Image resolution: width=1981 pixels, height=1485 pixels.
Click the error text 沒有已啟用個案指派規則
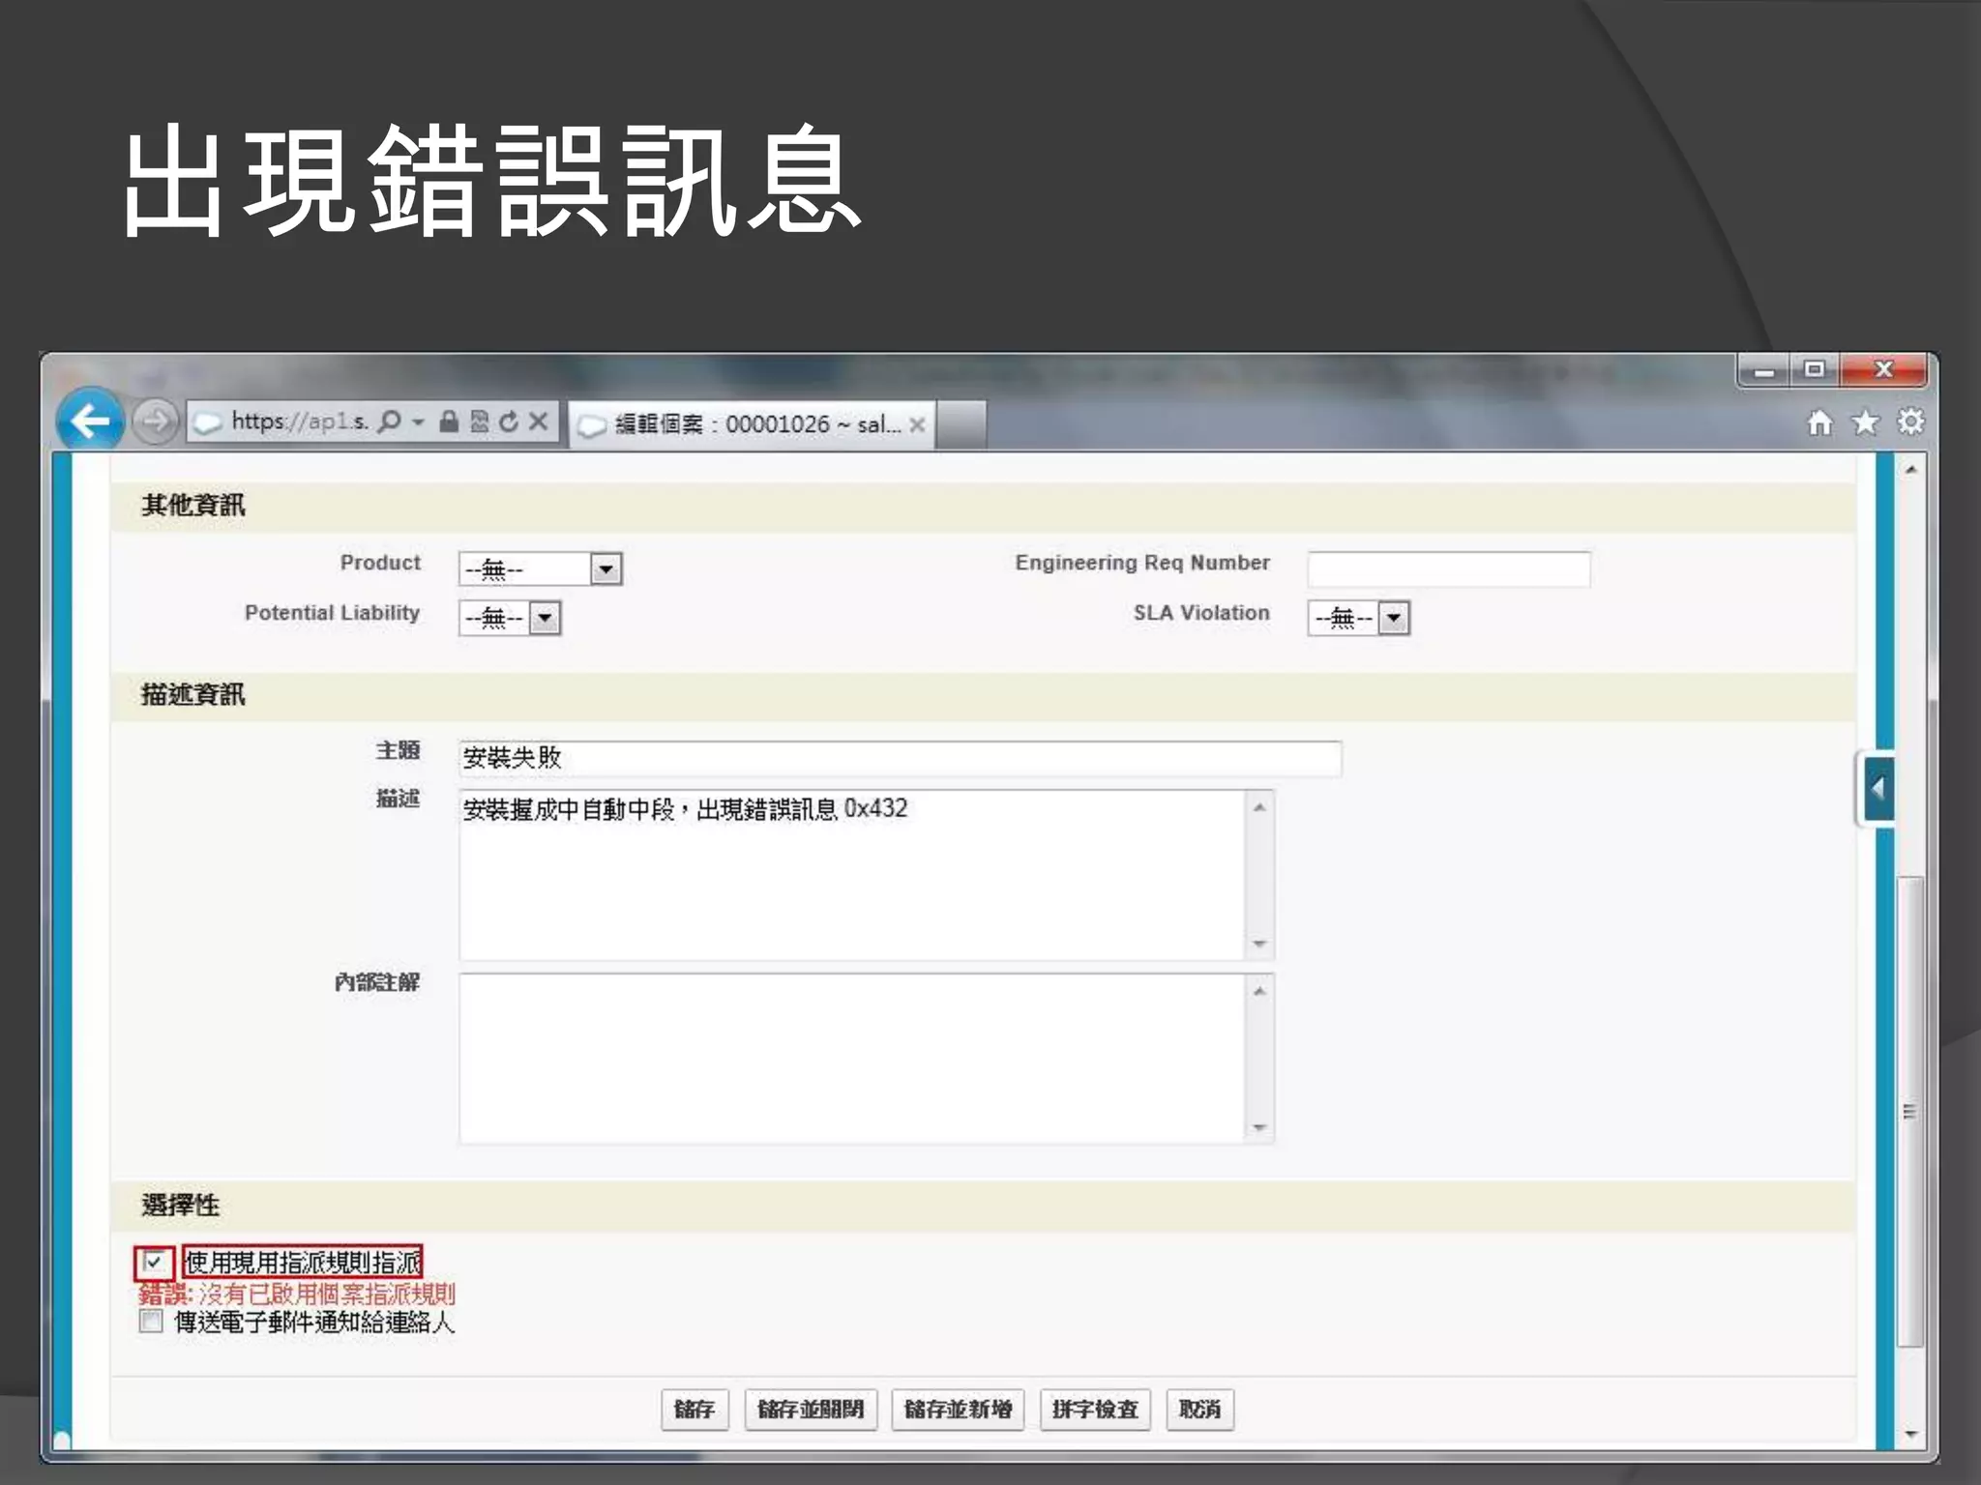coord(326,1294)
